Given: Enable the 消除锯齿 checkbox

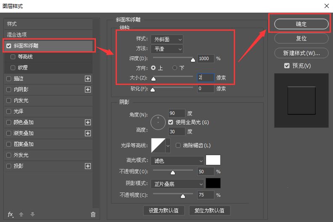Looking at the screenshot, I should click(178, 145).
